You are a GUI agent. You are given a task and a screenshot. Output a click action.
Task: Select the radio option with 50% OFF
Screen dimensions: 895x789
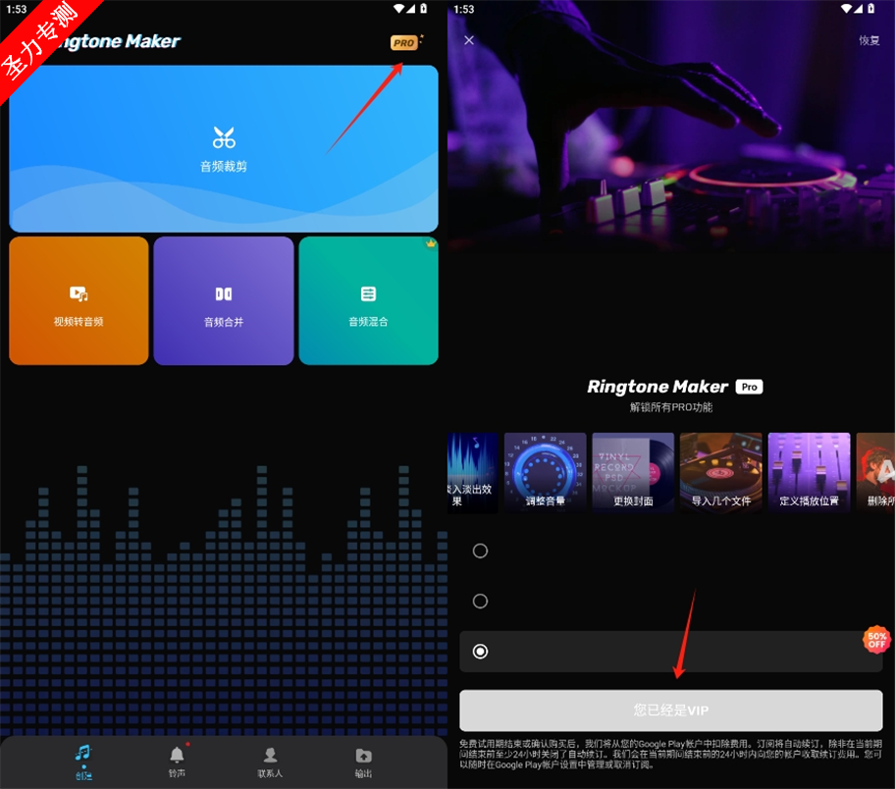(x=480, y=652)
